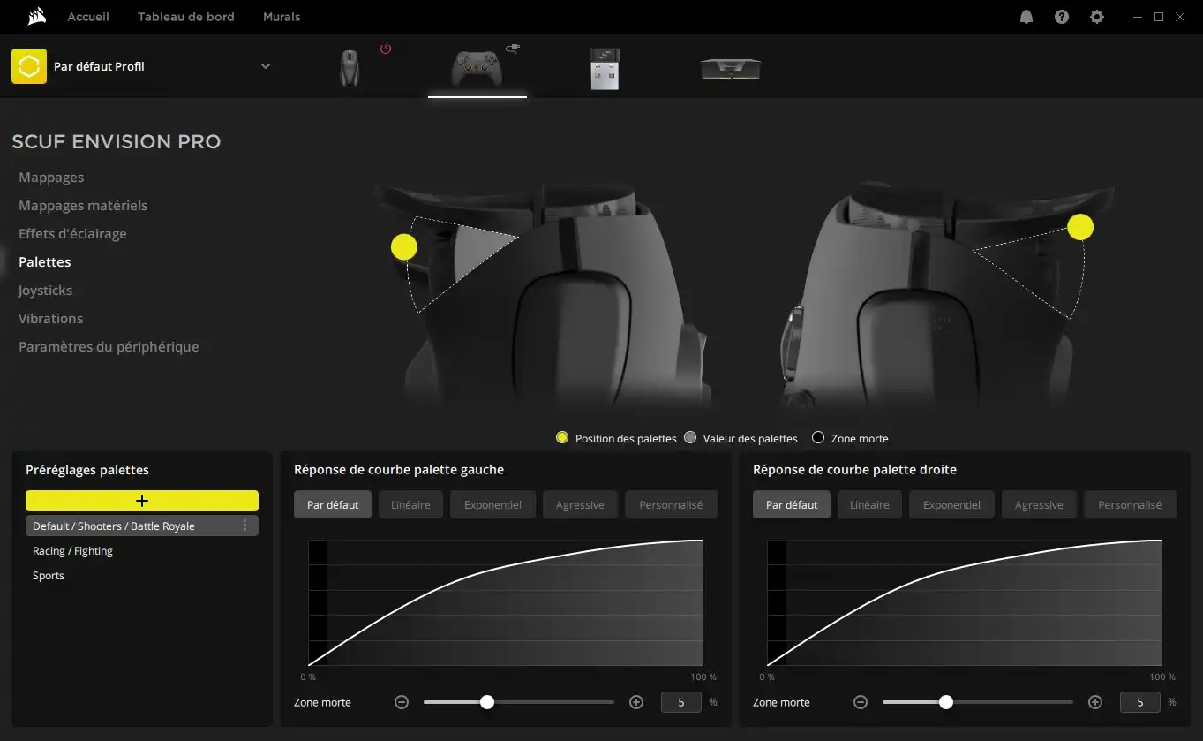Add new paddle preset with plus button

[142, 501]
